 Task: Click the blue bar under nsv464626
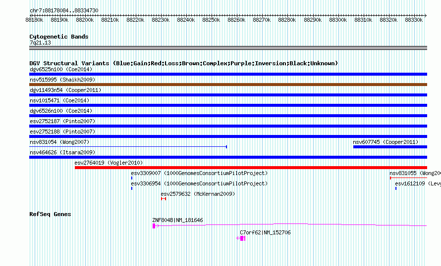tap(228, 157)
